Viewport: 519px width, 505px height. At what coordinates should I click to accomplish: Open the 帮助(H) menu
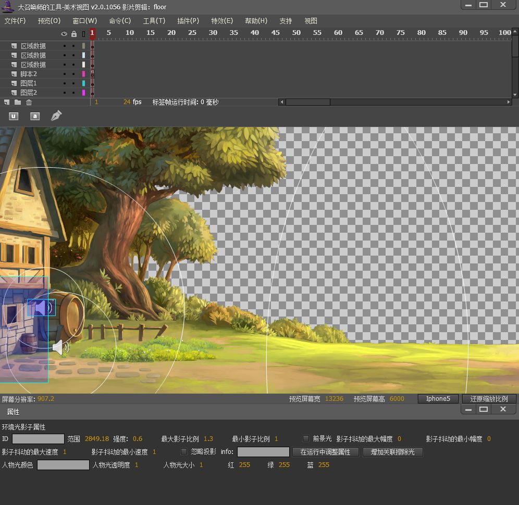[x=256, y=21]
